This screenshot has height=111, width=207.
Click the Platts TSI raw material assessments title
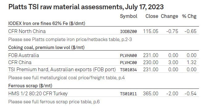click(86, 7)
